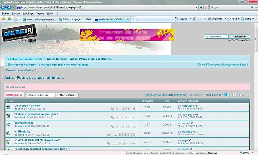Click Rechercher button beside Dans ce forum

pos(67,95)
